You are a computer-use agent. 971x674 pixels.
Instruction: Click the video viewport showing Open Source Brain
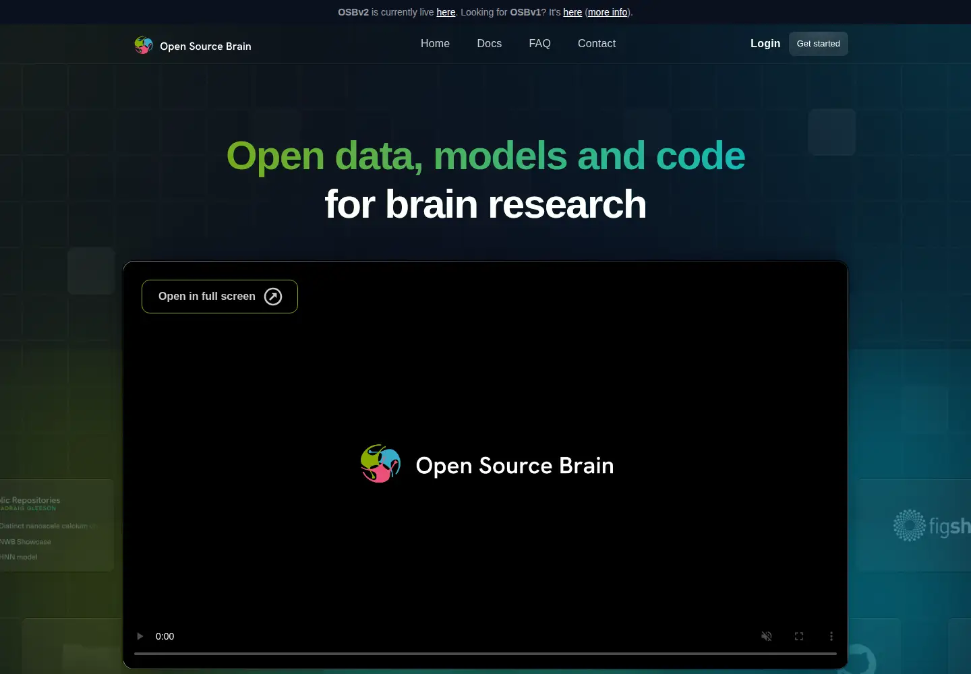[486, 465]
